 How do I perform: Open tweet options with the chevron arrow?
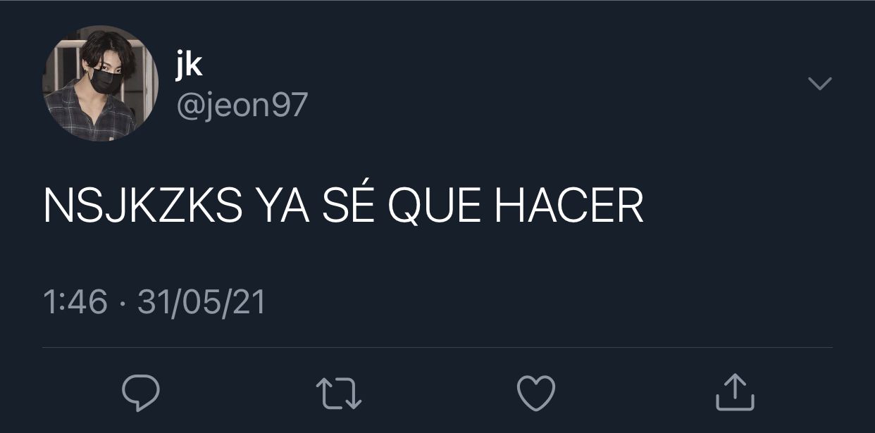pyautogui.click(x=819, y=84)
